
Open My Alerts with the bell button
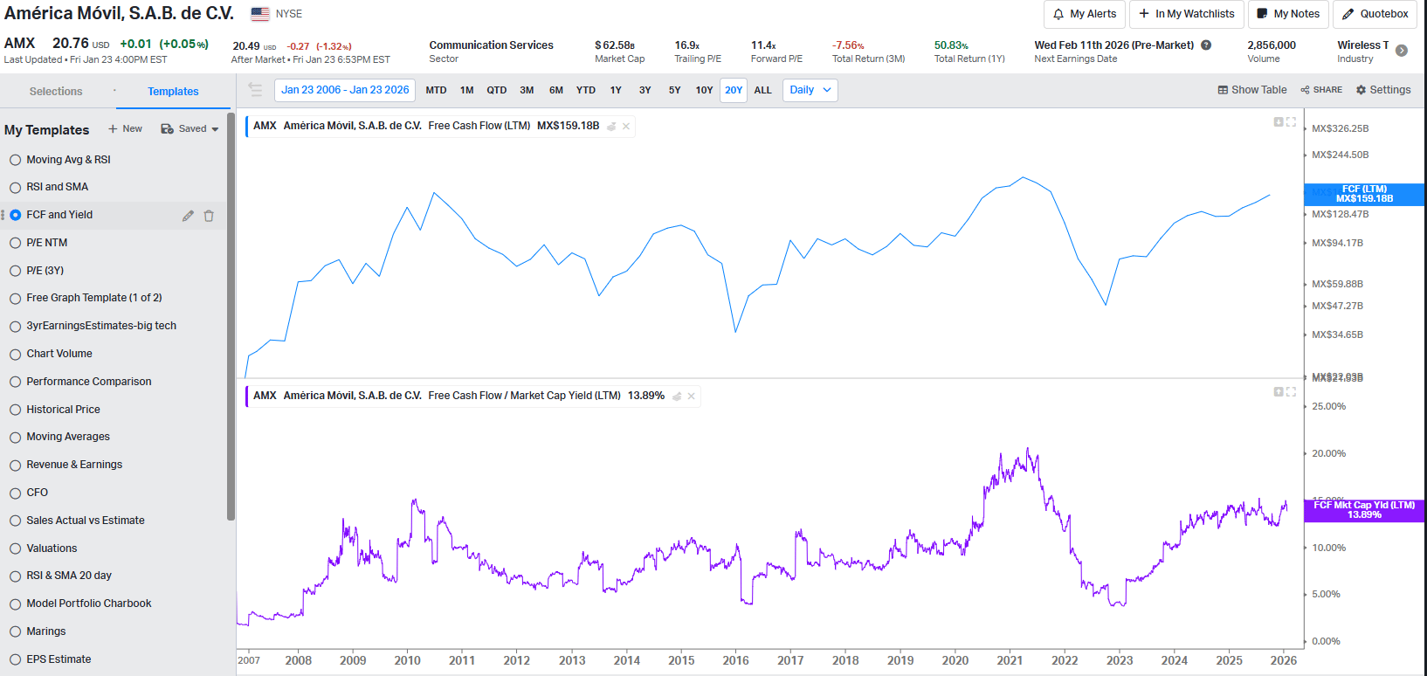(x=1084, y=14)
